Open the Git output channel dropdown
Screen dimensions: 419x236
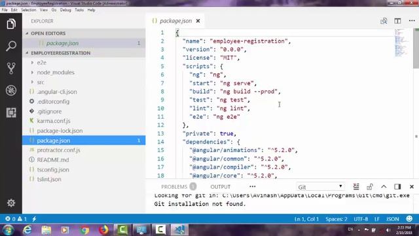(x=320, y=187)
